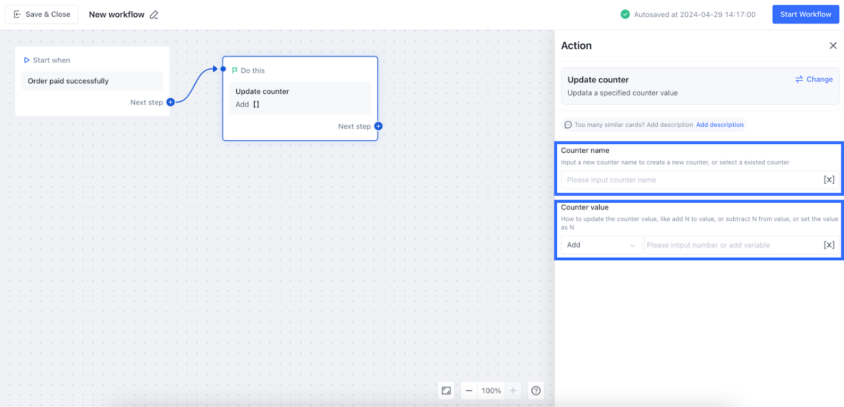This screenshot has height=407, width=844.
Task: Click the 100% zoom level indicator
Action: click(491, 391)
